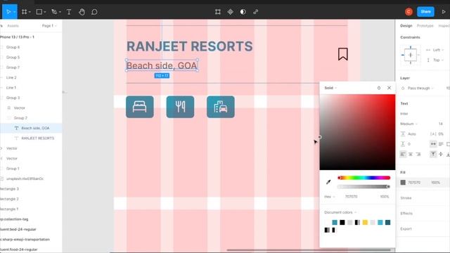Select the Text tool
This screenshot has height=253, width=450.
click(69, 12)
